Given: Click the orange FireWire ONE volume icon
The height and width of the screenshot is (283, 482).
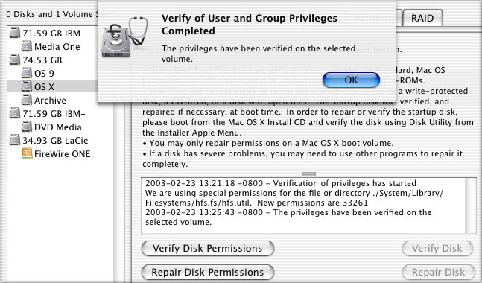Looking at the screenshot, I should coord(27,153).
